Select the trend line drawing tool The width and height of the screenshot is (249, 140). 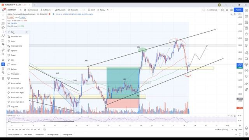(3, 19)
